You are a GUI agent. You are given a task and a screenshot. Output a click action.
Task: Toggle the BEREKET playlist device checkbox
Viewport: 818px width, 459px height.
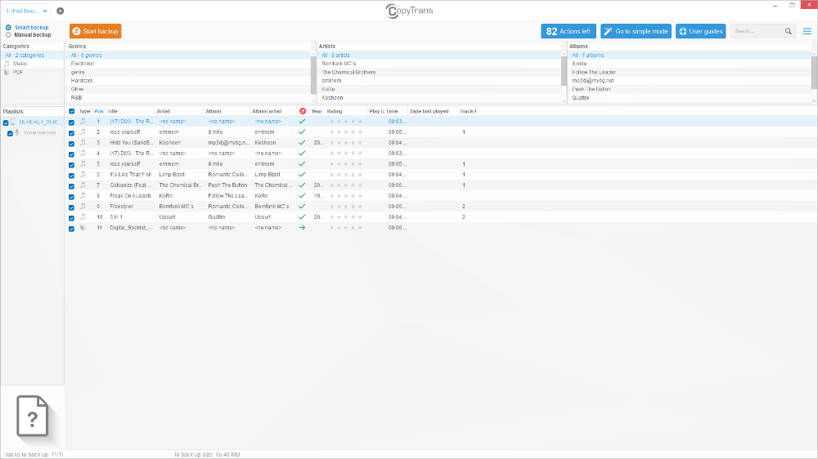coord(6,123)
